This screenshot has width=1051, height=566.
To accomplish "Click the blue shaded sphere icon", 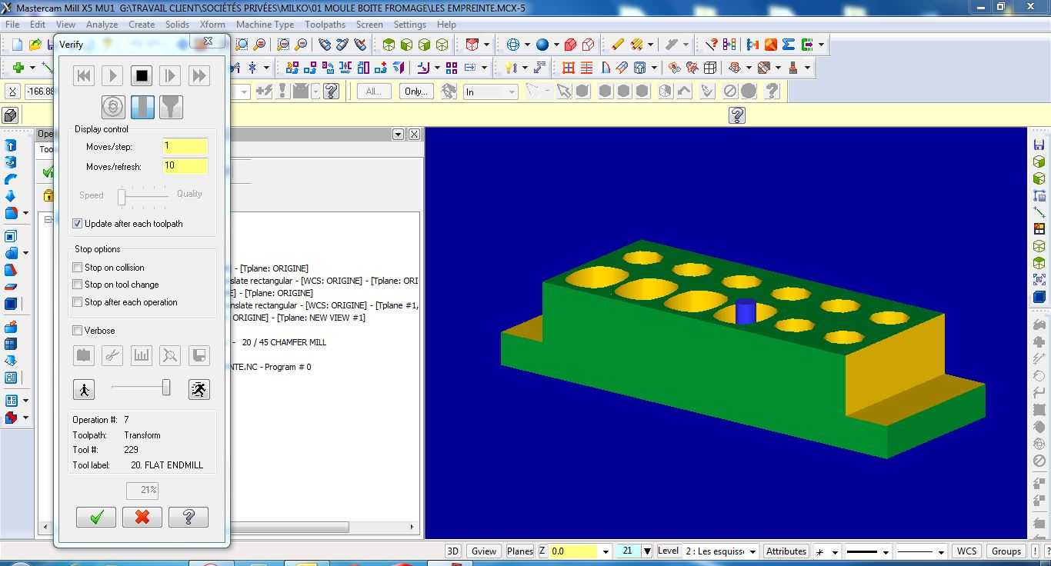I will tap(542, 45).
